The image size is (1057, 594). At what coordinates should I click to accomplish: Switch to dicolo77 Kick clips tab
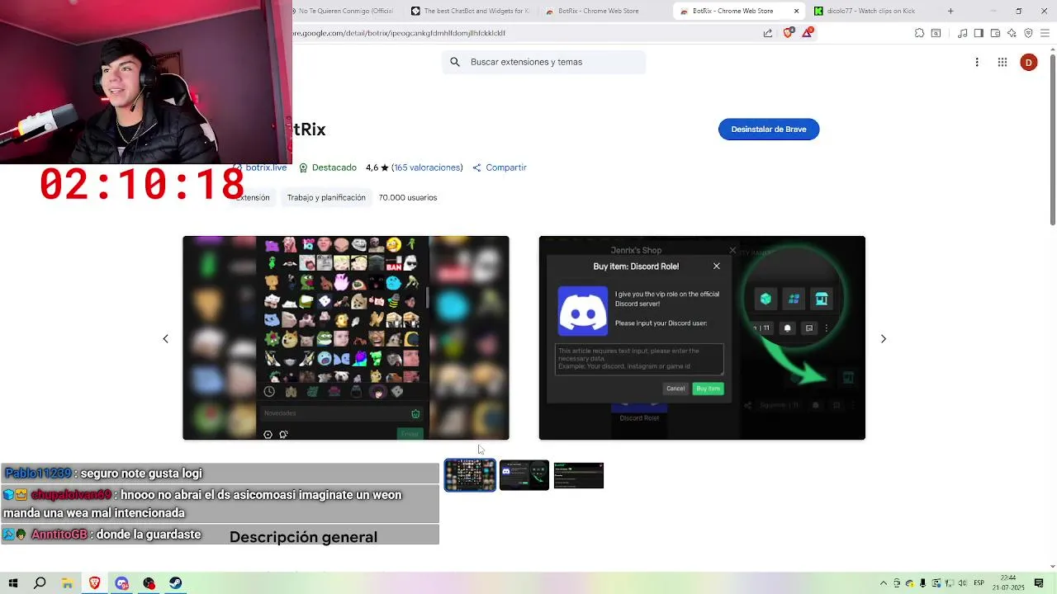[872, 11]
